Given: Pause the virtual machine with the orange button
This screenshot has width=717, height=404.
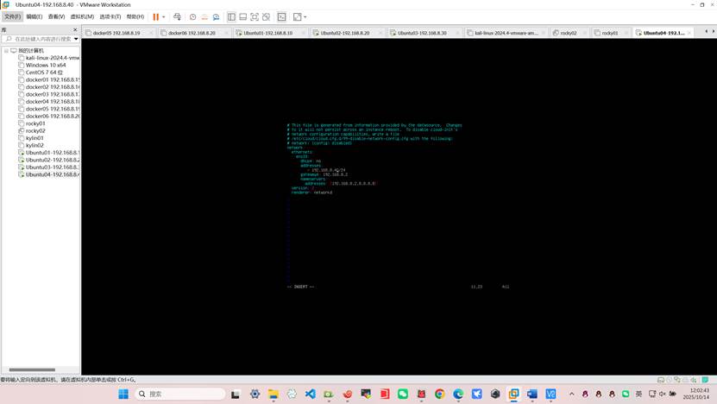Looking at the screenshot, I should click(x=156, y=17).
